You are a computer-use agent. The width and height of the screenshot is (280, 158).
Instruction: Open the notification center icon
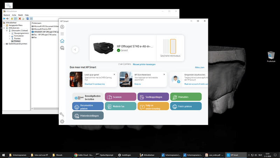coord(275,155)
